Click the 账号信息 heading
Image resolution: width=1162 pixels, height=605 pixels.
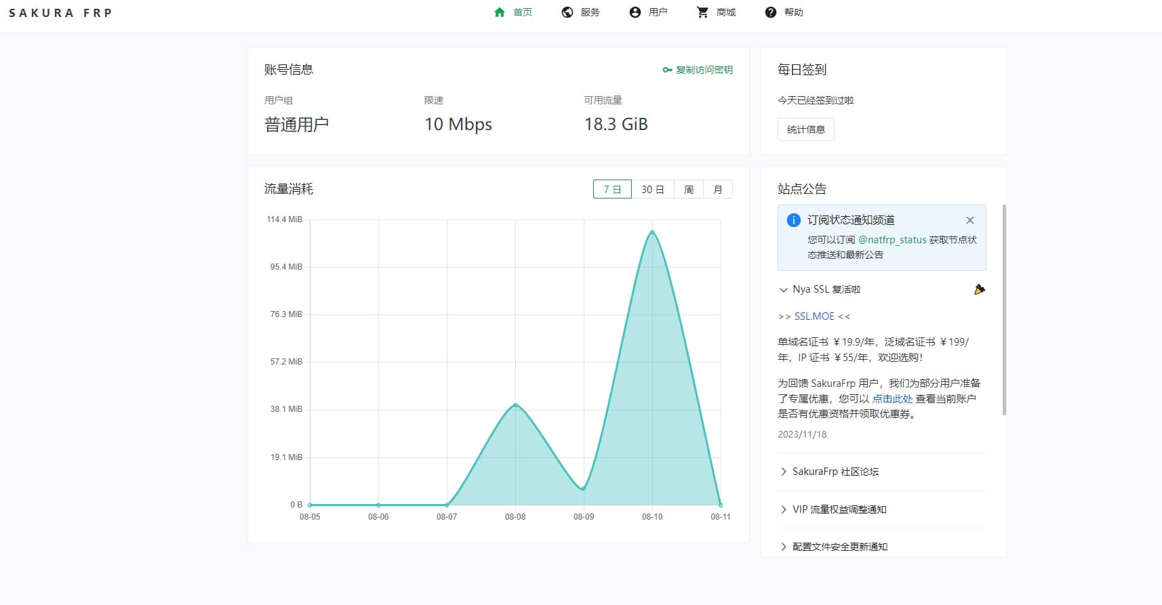[x=289, y=70]
